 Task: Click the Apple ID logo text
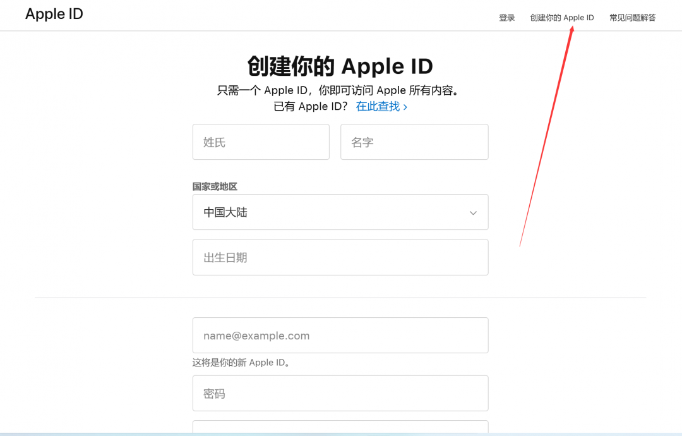coord(54,14)
